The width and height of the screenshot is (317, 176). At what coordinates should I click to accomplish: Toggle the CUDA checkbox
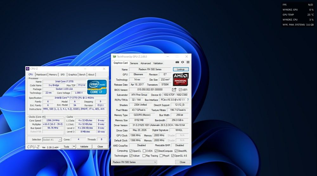(144, 151)
